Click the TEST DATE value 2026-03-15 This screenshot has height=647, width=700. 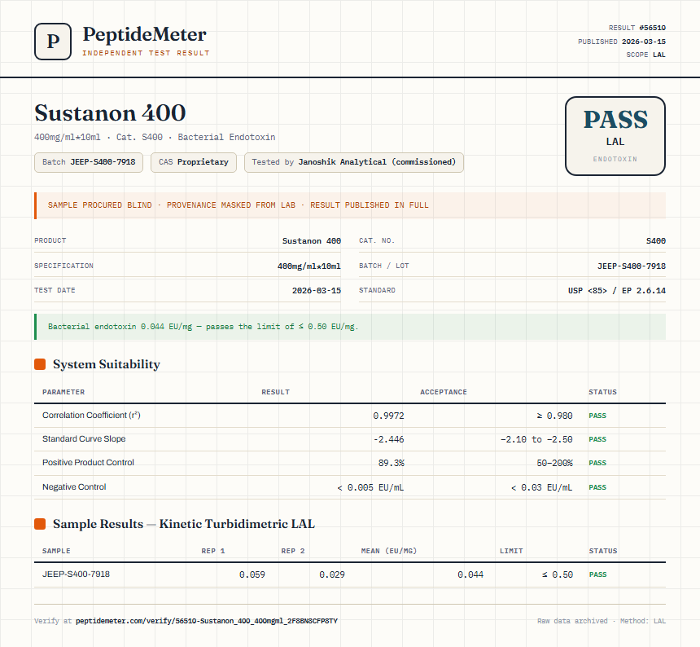click(316, 290)
